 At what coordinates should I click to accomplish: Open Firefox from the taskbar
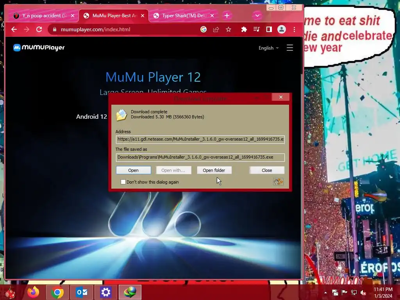pos(34,292)
